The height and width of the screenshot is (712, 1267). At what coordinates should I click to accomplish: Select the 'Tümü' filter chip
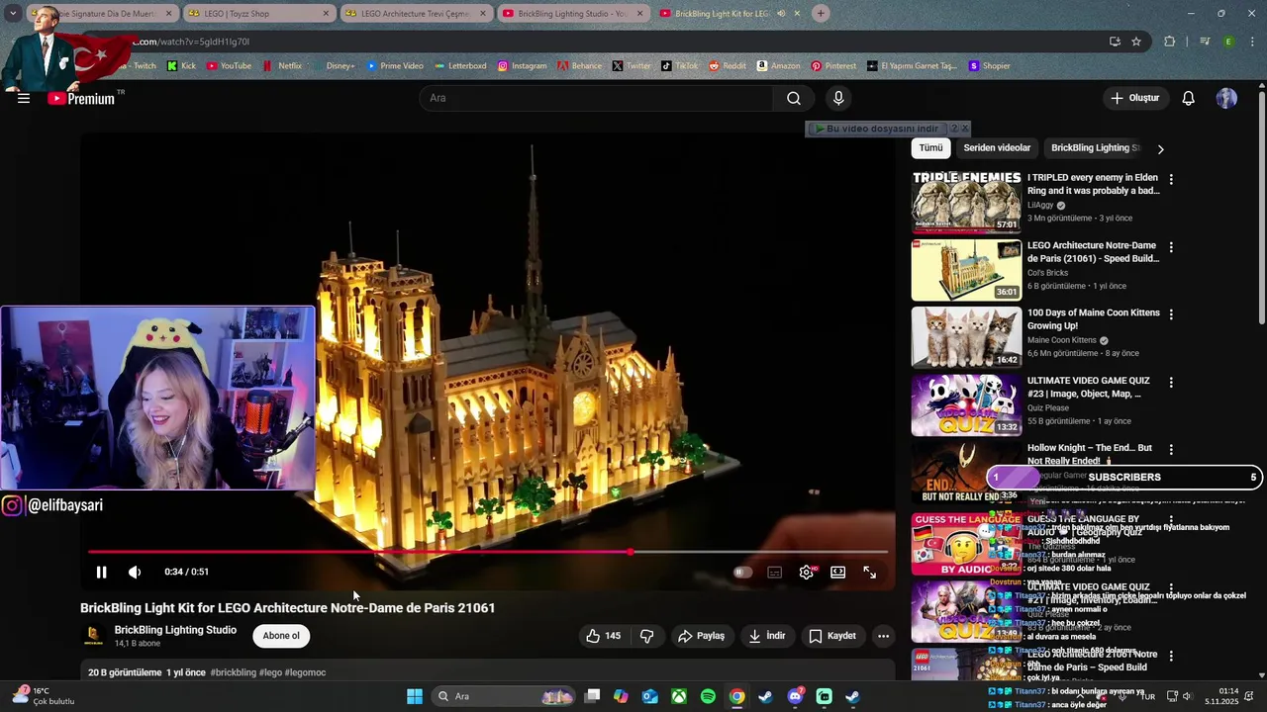pyautogui.click(x=931, y=148)
